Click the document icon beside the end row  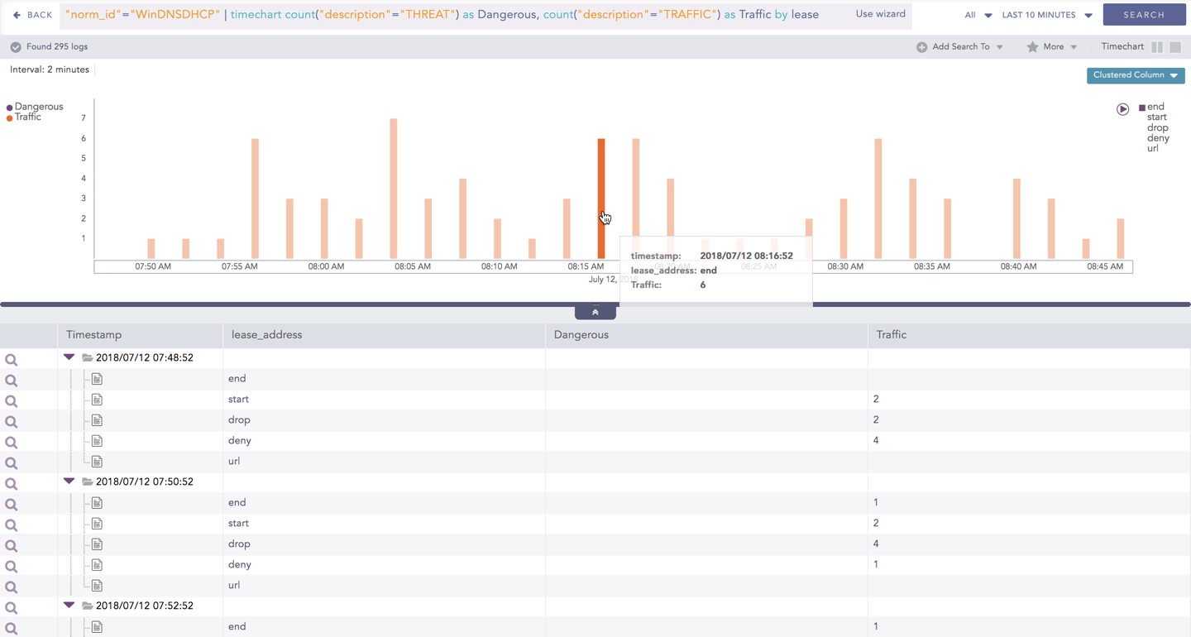[97, 378]
